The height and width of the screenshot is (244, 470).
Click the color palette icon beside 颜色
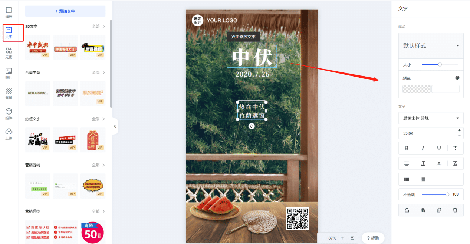pyautogui.click(x=457, y=78)
